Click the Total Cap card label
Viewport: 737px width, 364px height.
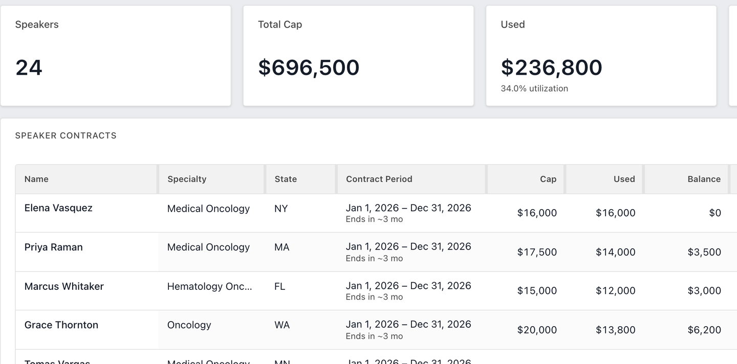pos(280,25)
